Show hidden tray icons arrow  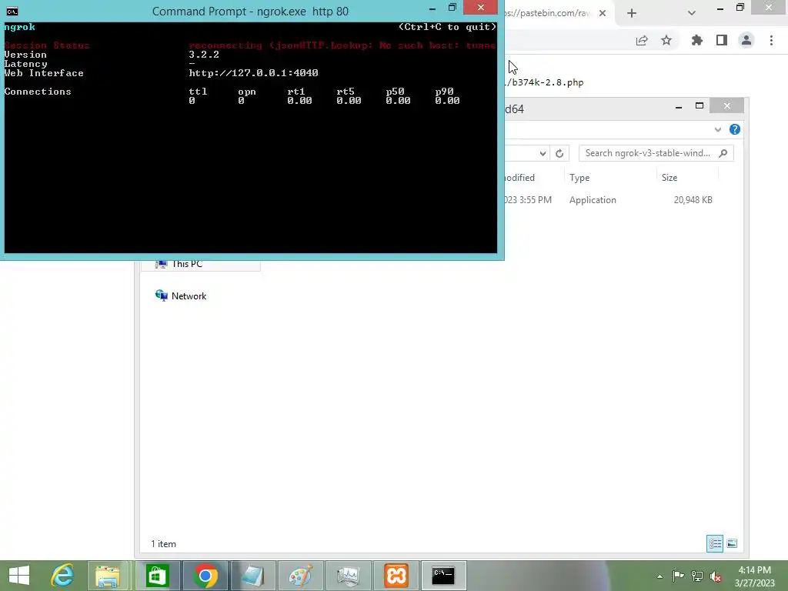[659, 576]
